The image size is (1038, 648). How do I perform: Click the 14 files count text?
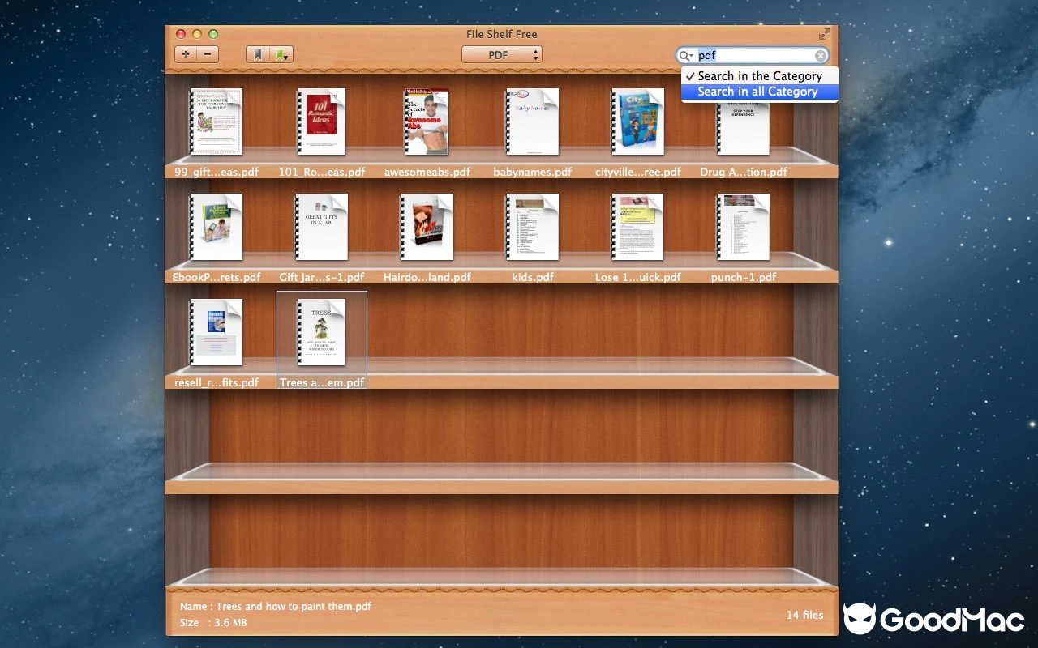tap(804, 615)
